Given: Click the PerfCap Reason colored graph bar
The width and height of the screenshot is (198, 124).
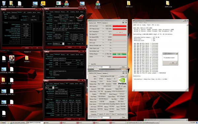Looking at the screenshot, I should tap(119, 54).
